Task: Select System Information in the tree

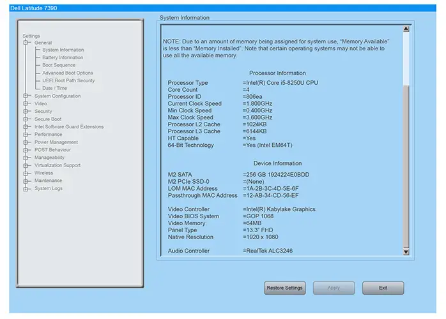Action: [63, 50]
